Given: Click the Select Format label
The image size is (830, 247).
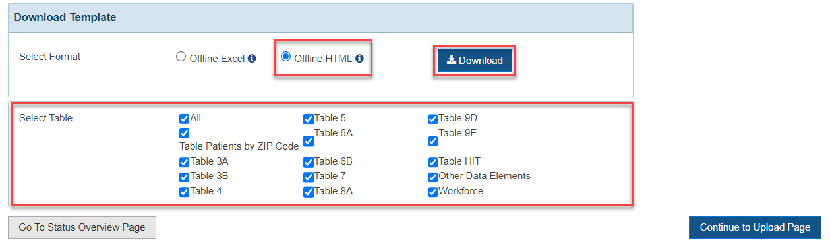Looking at the screenshot, I should pos(50,57).
